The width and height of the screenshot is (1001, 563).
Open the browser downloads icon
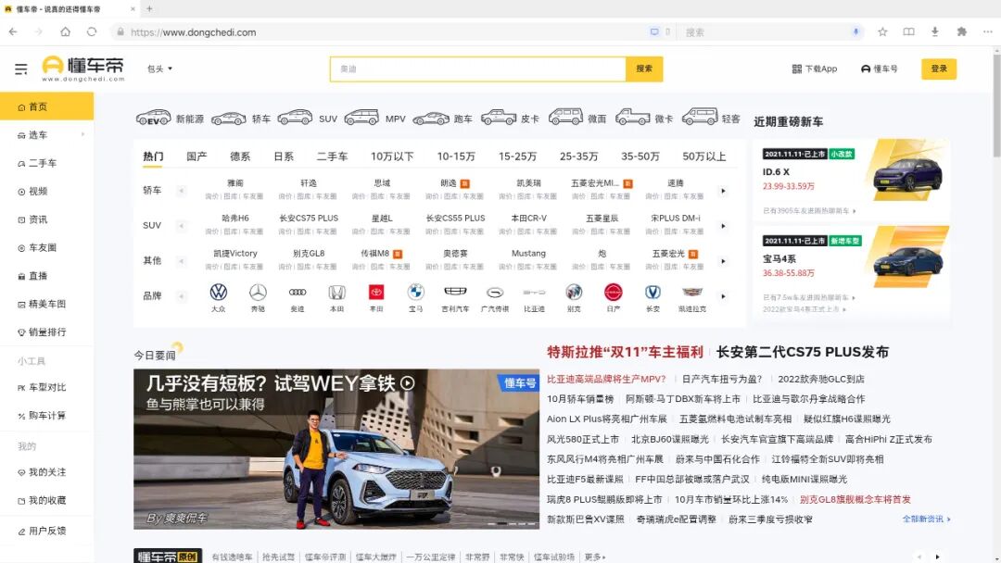coord(934,31)
